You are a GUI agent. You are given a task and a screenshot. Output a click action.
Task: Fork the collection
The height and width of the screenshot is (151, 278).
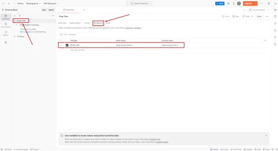[246, 16]
